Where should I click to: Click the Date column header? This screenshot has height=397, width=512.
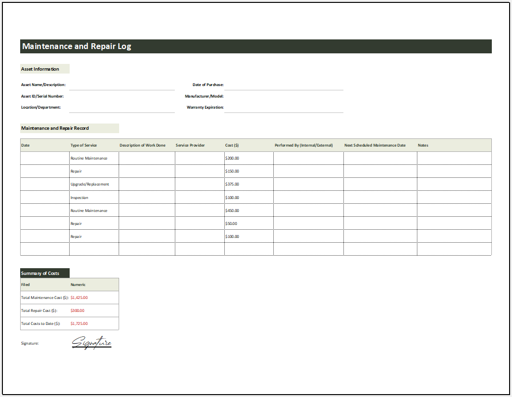[25, 145]
